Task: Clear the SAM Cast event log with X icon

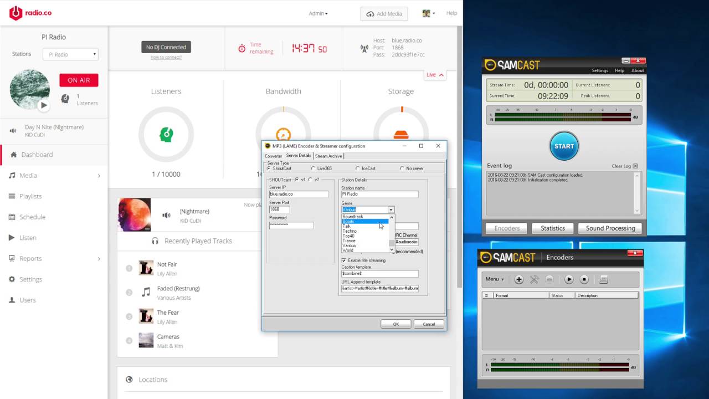Action: [x=635, y=166]
